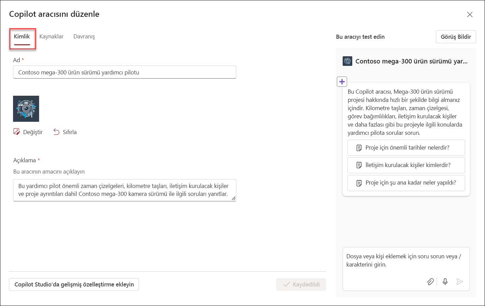The image size is (485, 306).
Task: Click the agent introduction message text
Action: 405,112
